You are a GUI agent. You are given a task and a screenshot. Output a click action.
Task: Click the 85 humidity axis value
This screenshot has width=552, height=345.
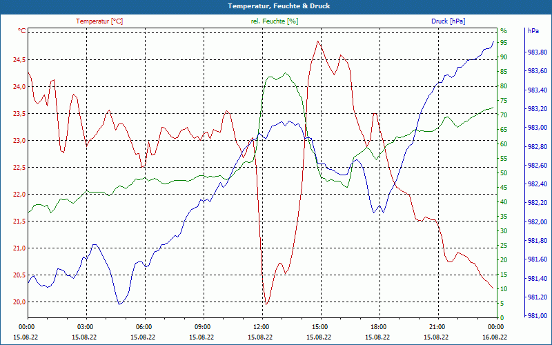point(504,72)
